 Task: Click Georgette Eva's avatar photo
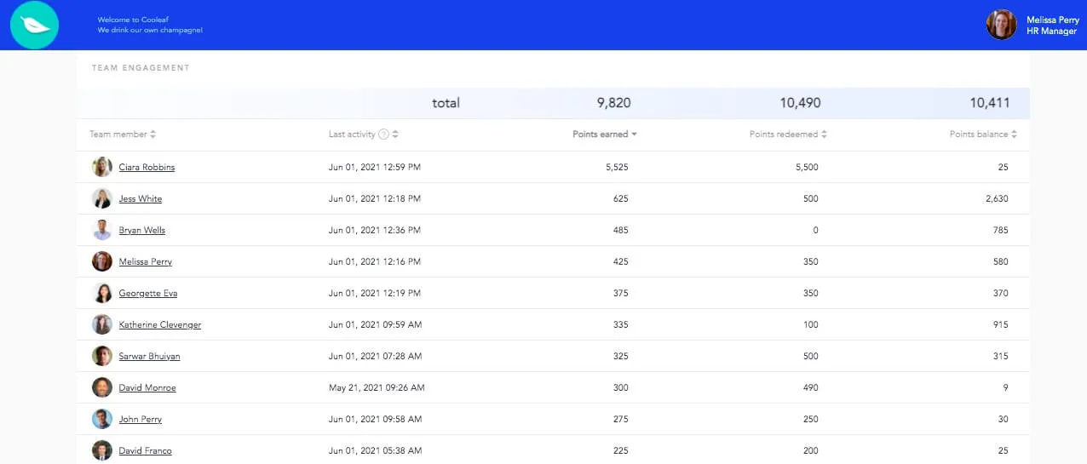pos(102,293)
